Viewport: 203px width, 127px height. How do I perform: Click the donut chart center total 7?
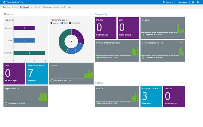[71, 42]
